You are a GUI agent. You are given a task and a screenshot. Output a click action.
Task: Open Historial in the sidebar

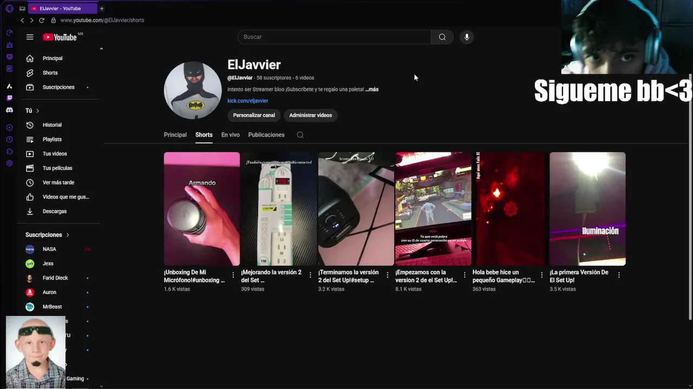pos(58,125)
